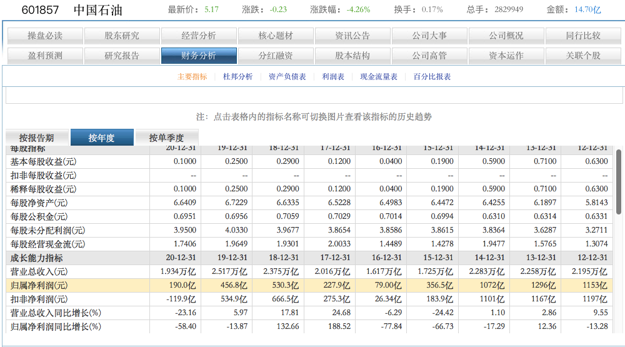625x347 pixels.
Task: Open the 公司高管 section
Action: coord(430,56)
